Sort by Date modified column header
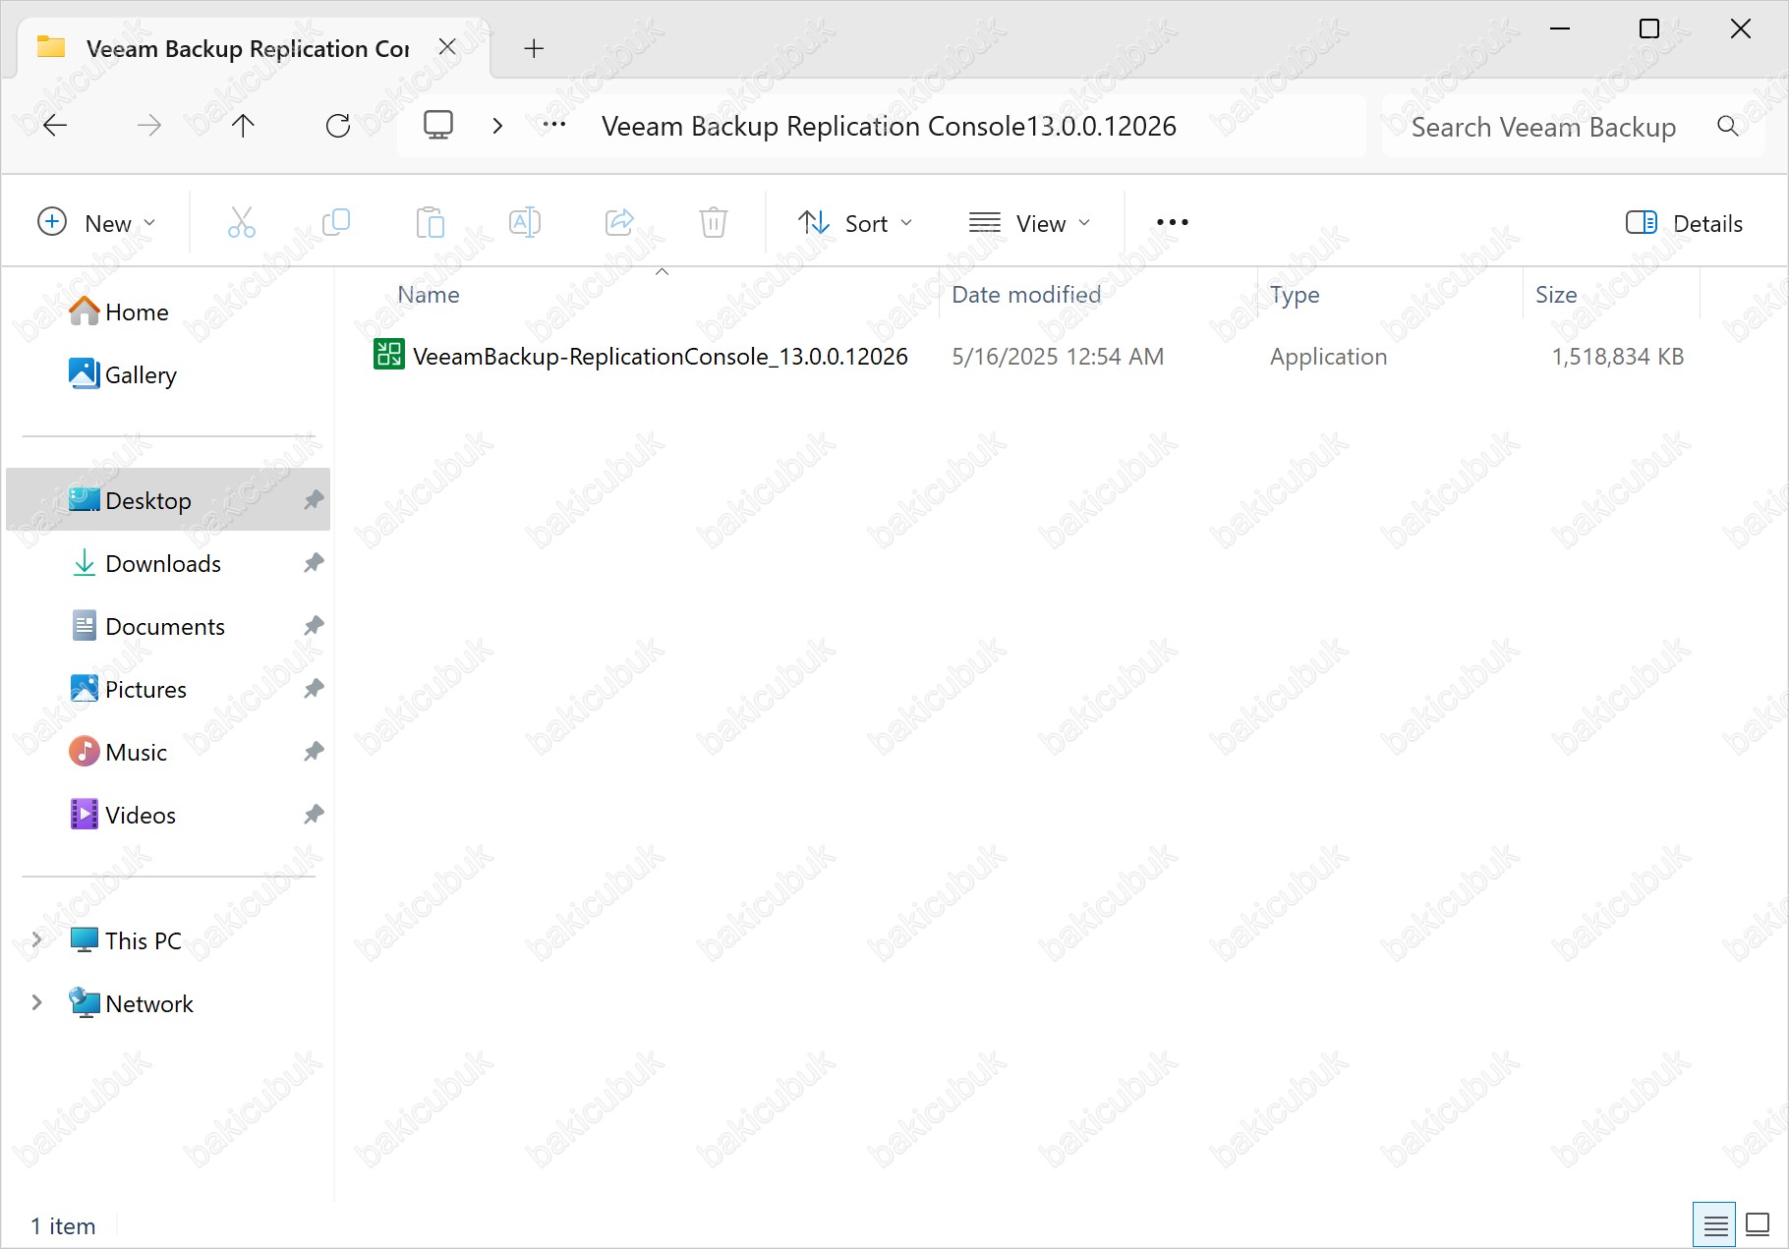This screenshot has height=1249, width=1789. coord(1026,295)
